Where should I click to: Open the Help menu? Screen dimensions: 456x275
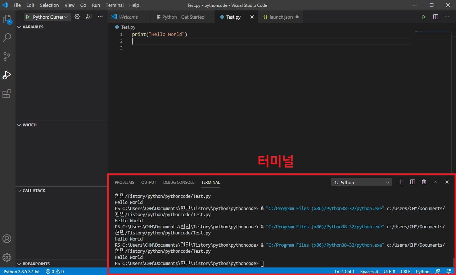134,5
